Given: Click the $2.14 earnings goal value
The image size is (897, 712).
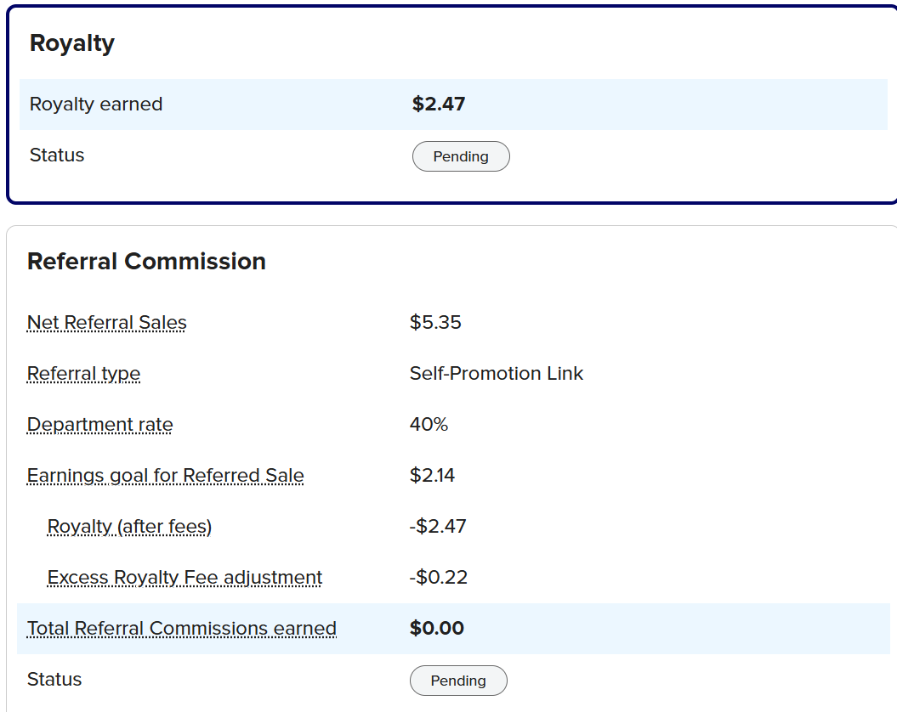Looking at the screenshot, I should coord(432,475).
